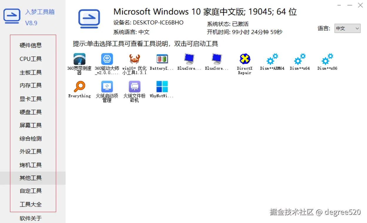Viewport: 367px width, 223px height.
Task: Open the 工具大全 category
Action: [31, 204]
